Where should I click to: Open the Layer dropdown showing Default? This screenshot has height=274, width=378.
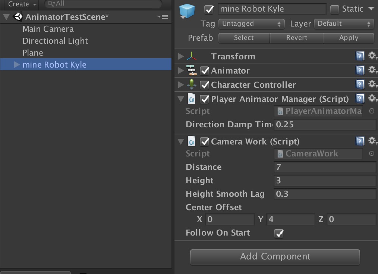point(344,24)
